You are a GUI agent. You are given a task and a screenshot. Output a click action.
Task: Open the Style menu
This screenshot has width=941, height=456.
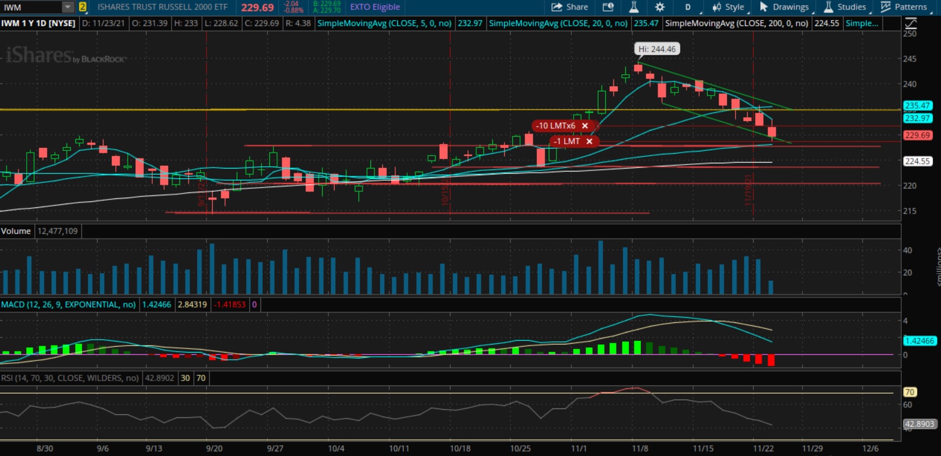(728, 7)
